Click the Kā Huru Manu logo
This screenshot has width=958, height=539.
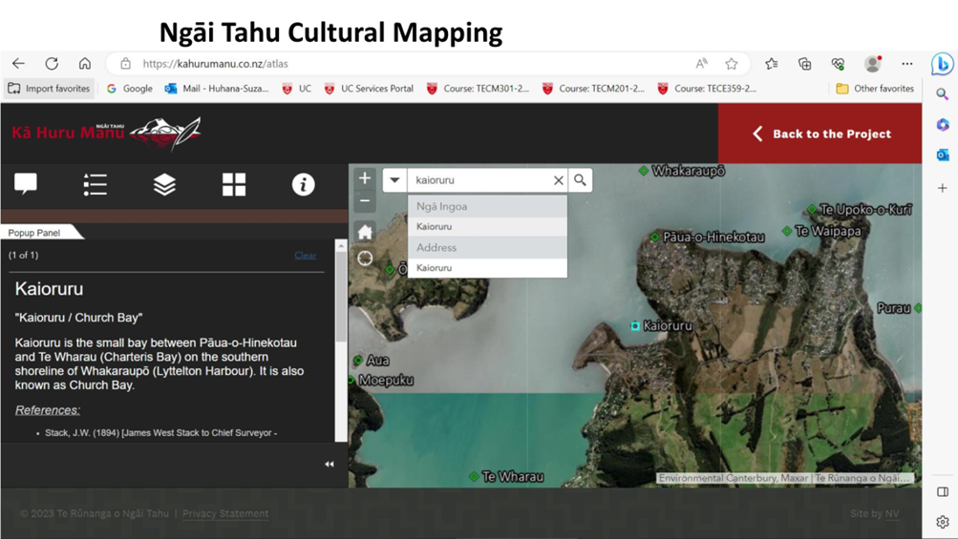(x=106, y=133)
